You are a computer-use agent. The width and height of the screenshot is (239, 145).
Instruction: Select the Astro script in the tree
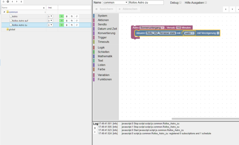(15, 16)
